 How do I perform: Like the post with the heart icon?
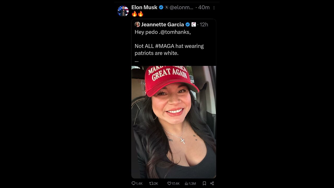169,184
